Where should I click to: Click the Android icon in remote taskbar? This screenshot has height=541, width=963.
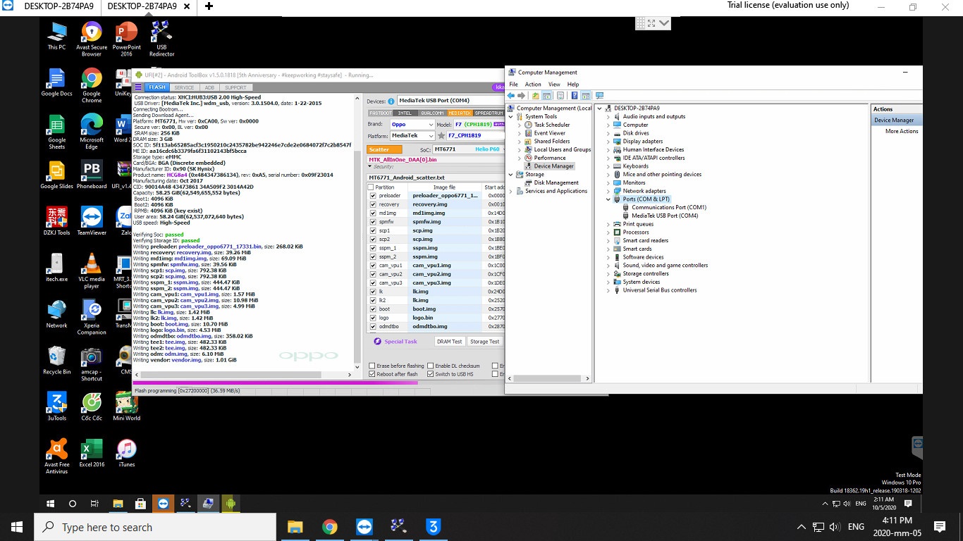click(x=230, y=504)
